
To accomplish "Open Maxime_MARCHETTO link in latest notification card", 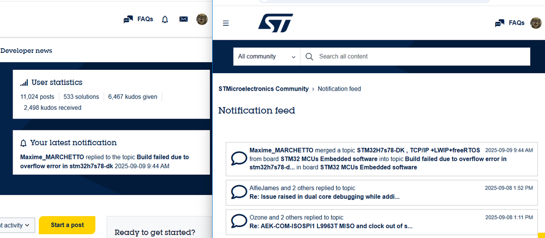I will 52,157.
